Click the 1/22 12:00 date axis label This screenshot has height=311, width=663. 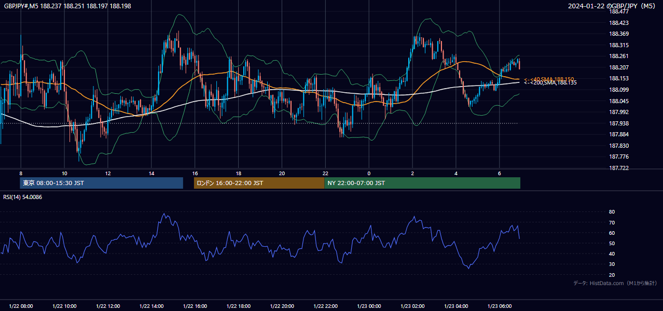pyautogui.click(x=108, y=306)
